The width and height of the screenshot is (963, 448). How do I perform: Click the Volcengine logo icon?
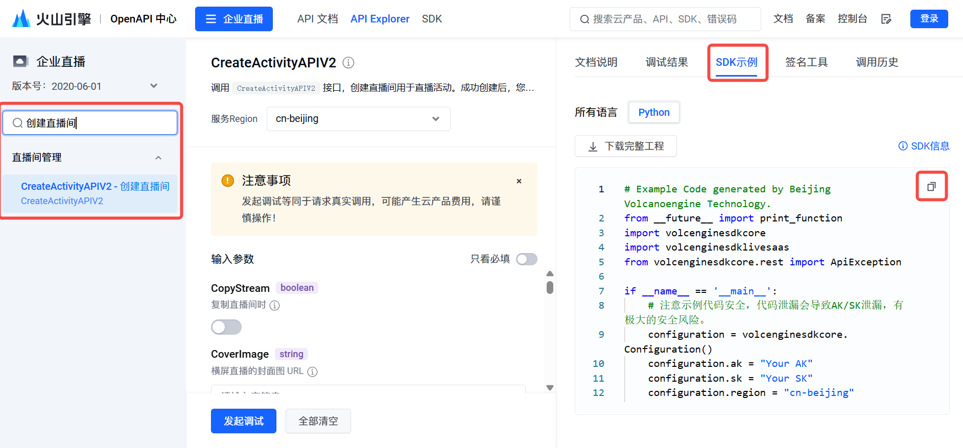(21, 19)
